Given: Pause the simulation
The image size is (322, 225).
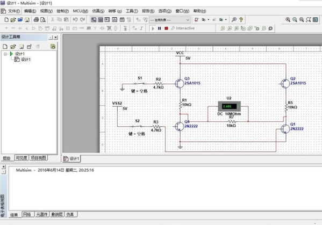Looking at the screenshot, I should 159,28.
